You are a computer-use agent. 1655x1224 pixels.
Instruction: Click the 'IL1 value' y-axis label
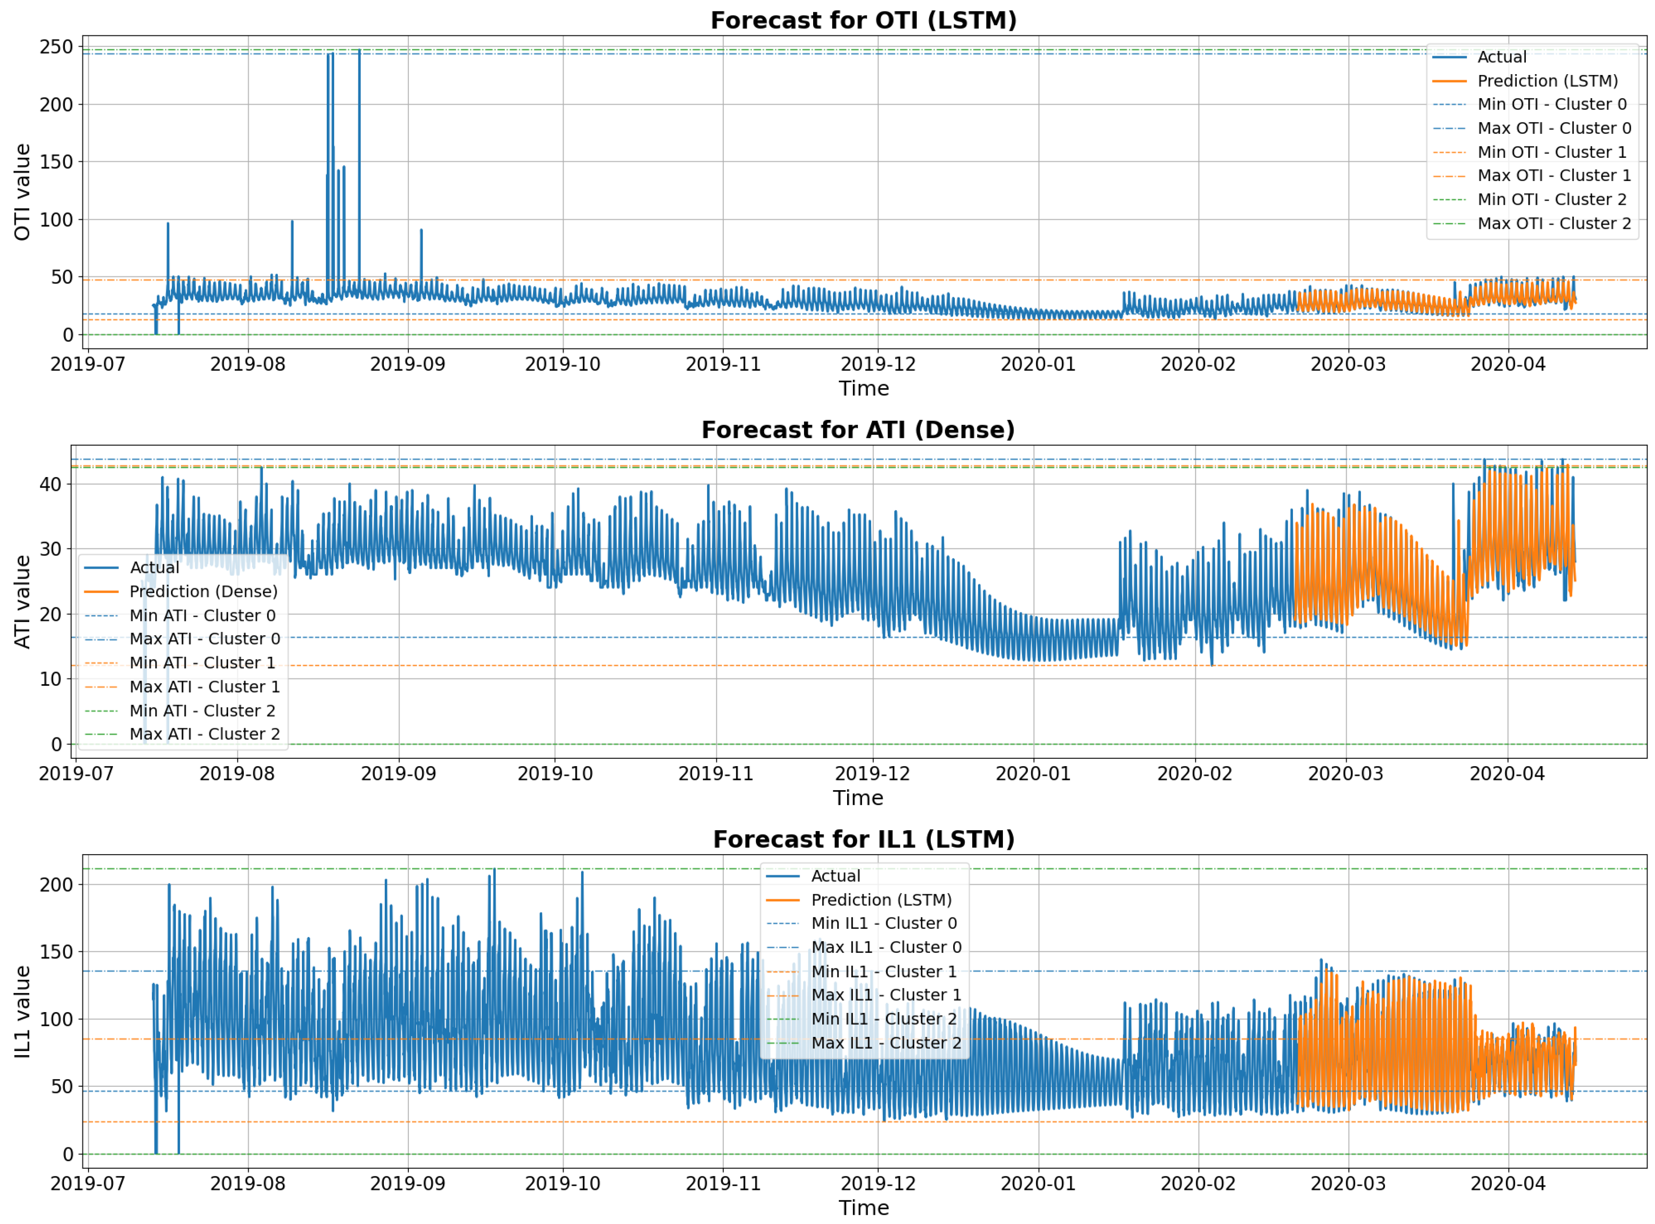[x=22, y=1011]
